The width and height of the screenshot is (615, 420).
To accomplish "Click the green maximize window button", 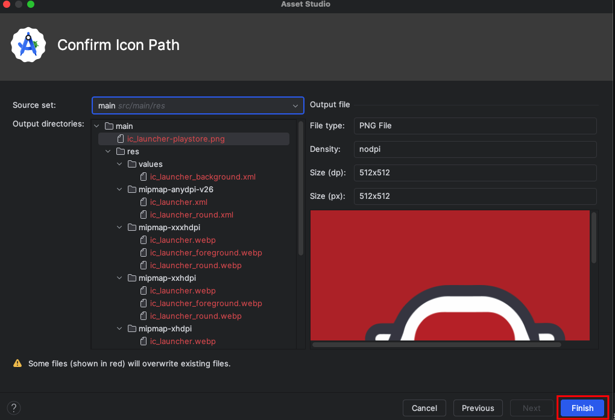I will click(31, 4).
